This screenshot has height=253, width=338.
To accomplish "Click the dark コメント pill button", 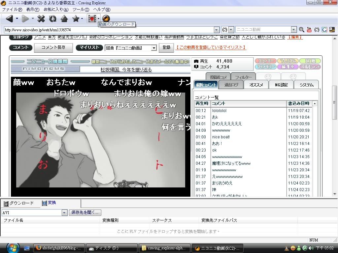I will click(20, 47).
